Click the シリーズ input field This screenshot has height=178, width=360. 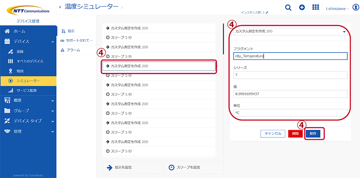(x=290, y=75)
